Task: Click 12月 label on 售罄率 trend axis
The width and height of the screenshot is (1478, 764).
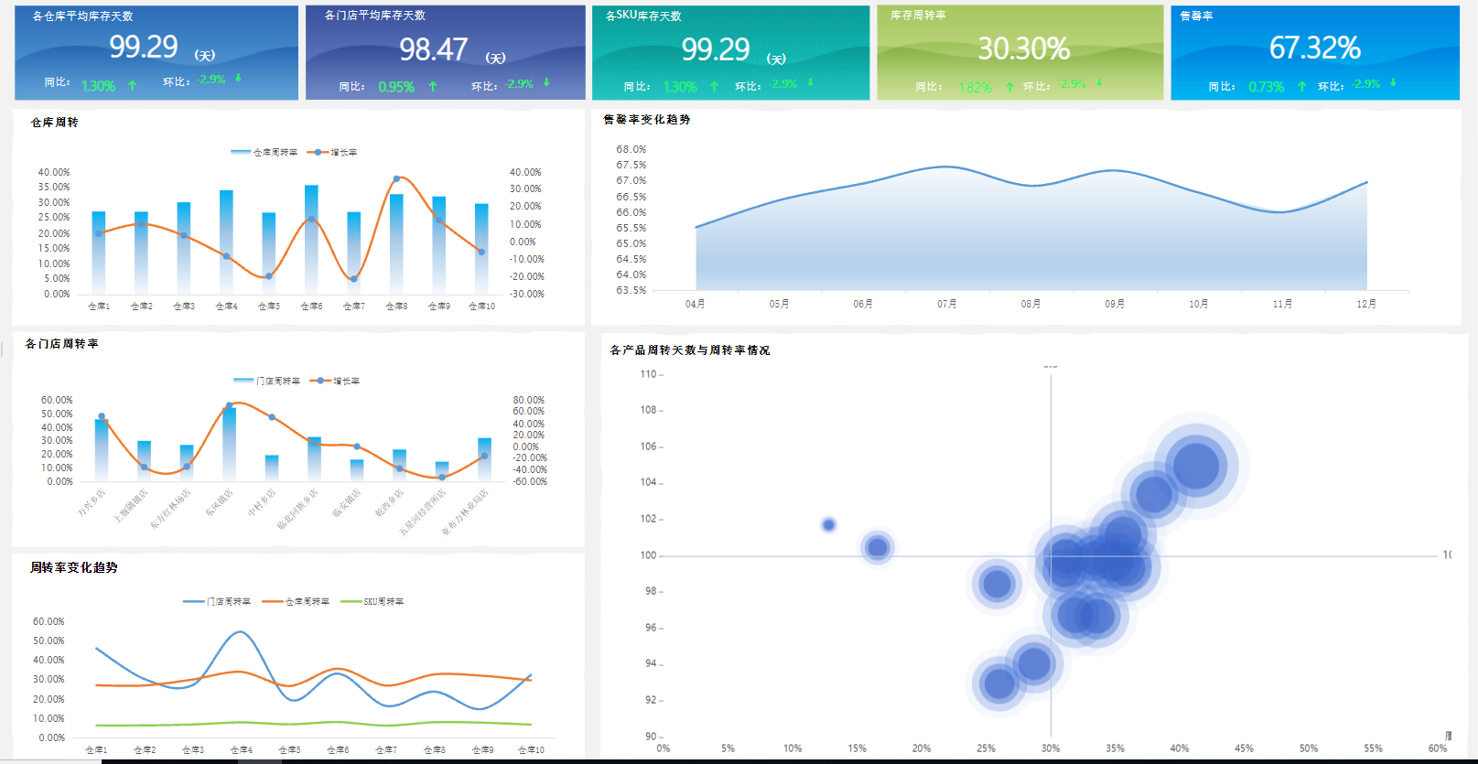Action: click(x=1366, y=304)
